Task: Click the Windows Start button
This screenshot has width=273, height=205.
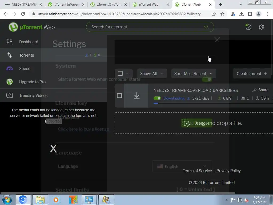Action: (7, 200)
